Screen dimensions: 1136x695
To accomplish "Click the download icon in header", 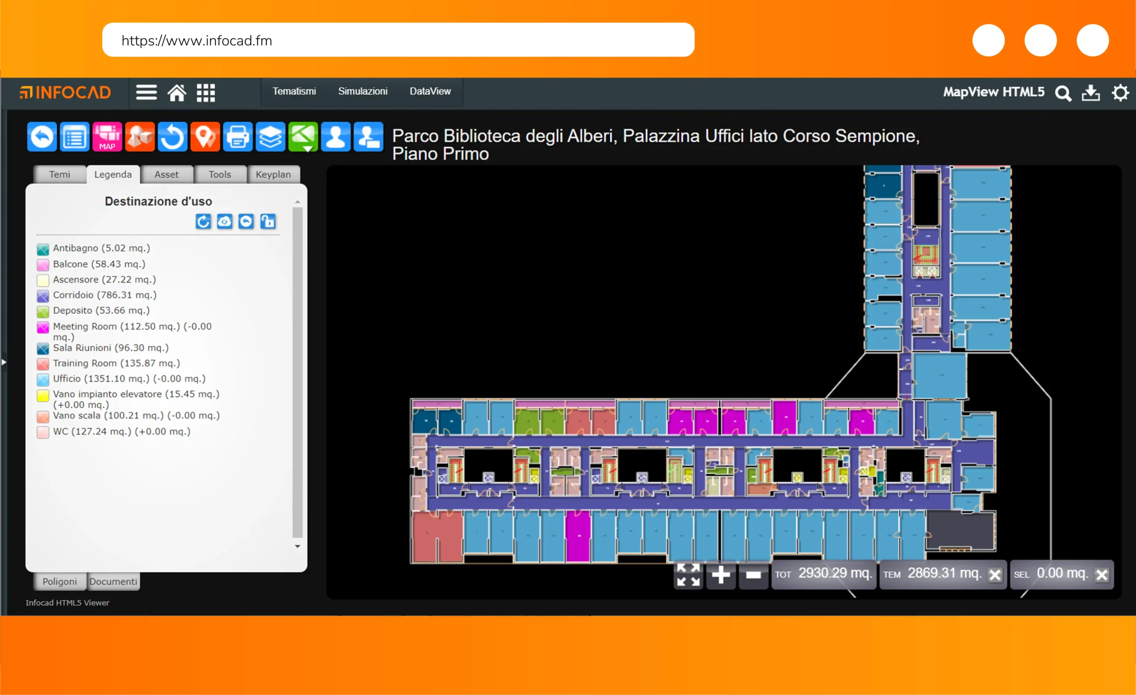I will click(1091, 93).
